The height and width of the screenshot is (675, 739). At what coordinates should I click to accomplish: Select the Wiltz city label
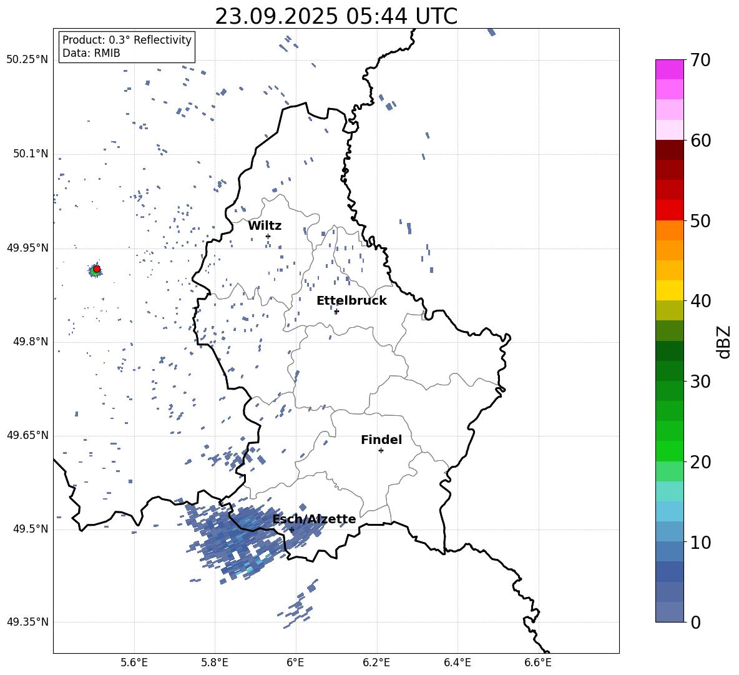coord(265,226)
